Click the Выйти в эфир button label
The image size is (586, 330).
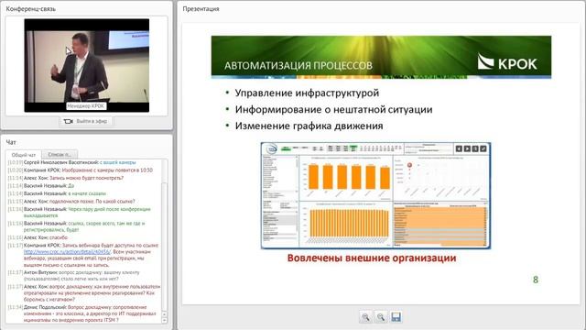[92, 121]
